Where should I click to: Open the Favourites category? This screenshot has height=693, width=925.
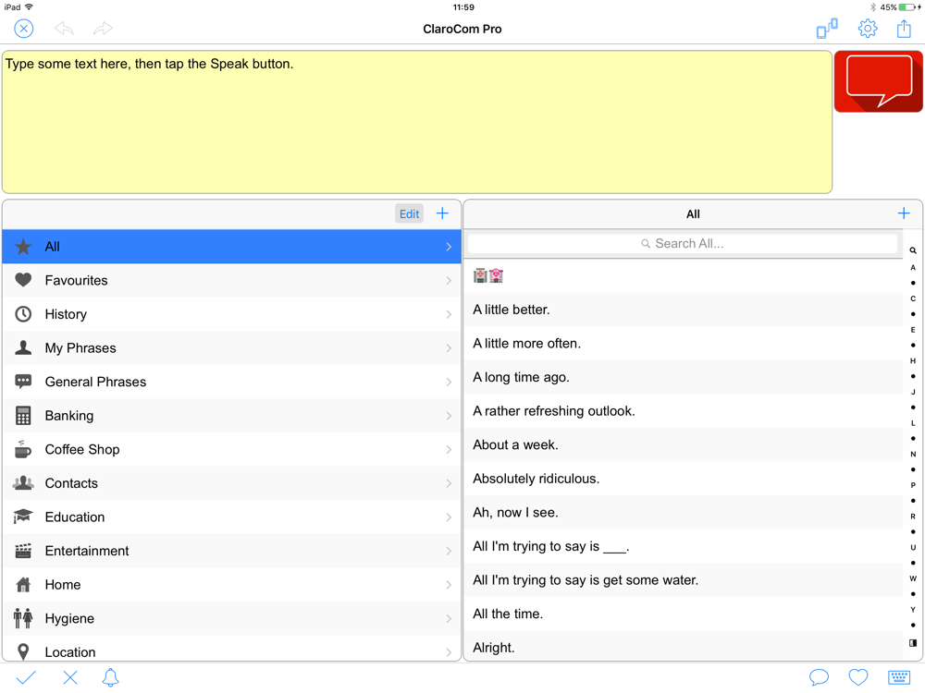(231, 281)
